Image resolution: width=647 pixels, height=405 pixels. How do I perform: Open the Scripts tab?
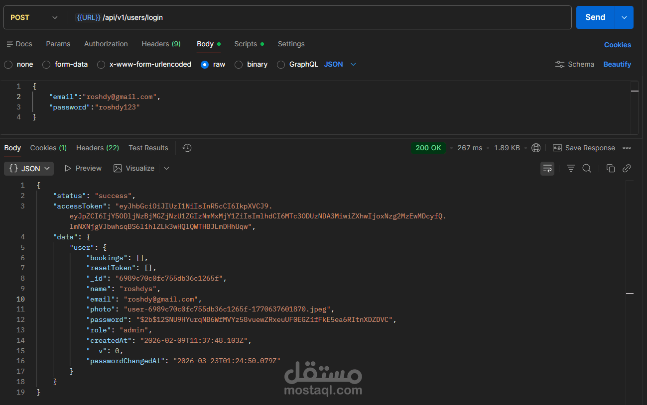pyautogui.click(x=249, y=44)
